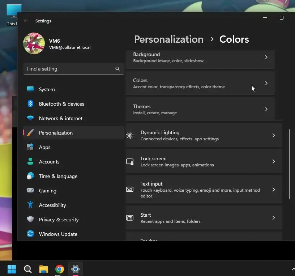Click the Lock screen icon
The height and width of the screenshot is (276, 295).
tap(130, 162)
